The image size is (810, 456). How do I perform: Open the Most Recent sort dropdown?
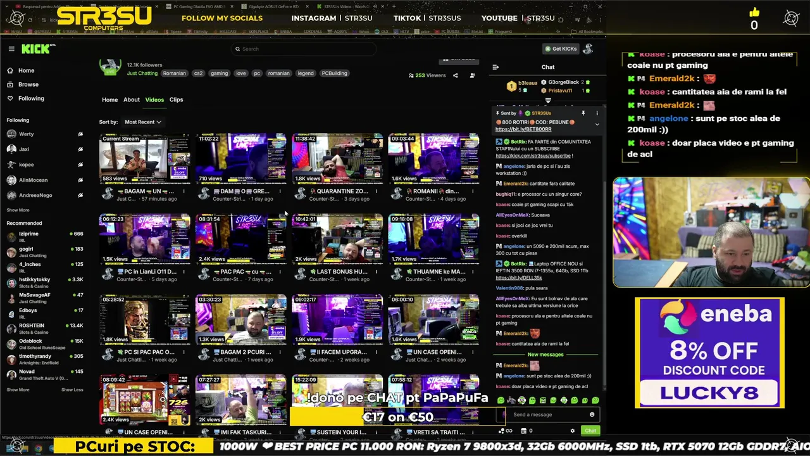pyautogui.click(x=142, y=122)
